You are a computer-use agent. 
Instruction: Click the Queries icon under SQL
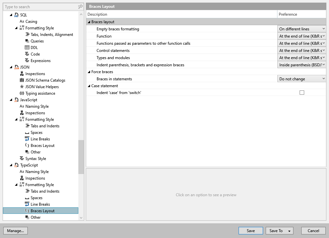[27, 41]
